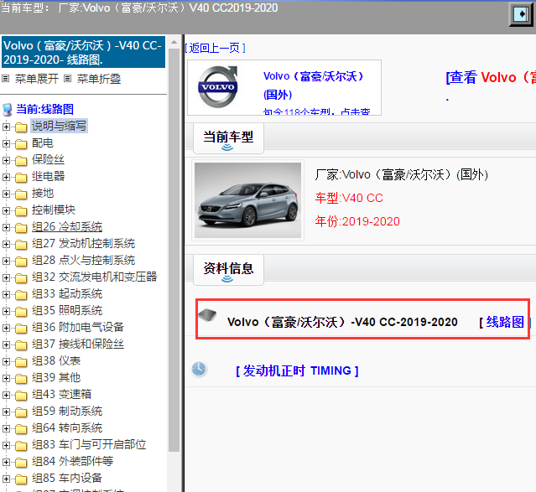This screenshot has height=492, width=536.
Task: Click the folder icon for 说明与缩写
Action: [21, 127]
